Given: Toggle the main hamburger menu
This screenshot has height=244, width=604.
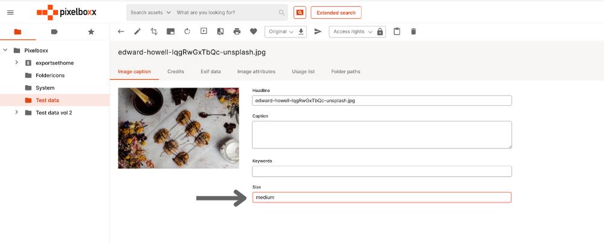Looking at the screenshot, I should coord(10,12).
